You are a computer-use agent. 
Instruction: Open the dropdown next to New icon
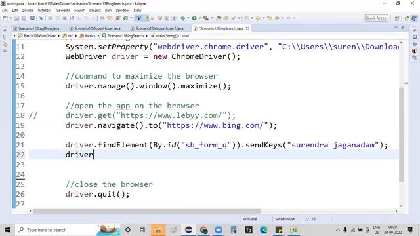(x=10, y=18)
